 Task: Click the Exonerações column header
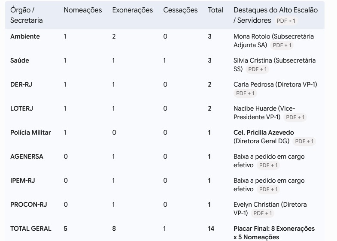(x=132, y=10)
